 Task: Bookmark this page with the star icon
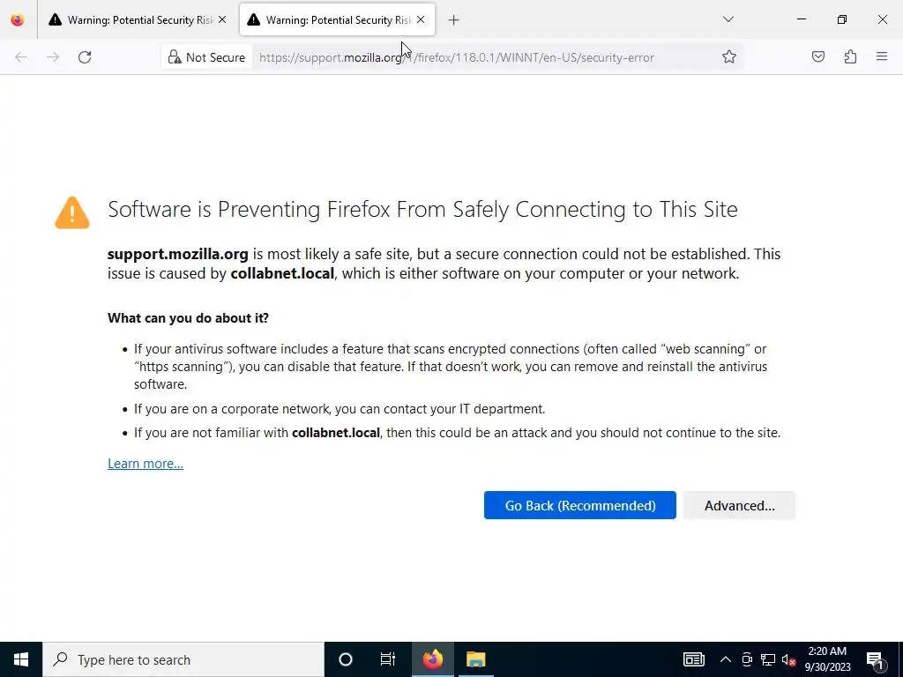coord(729,57)
